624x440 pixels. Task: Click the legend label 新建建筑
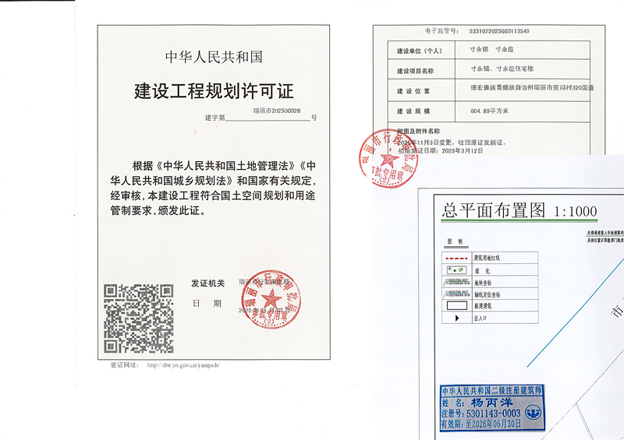[482, 306]
